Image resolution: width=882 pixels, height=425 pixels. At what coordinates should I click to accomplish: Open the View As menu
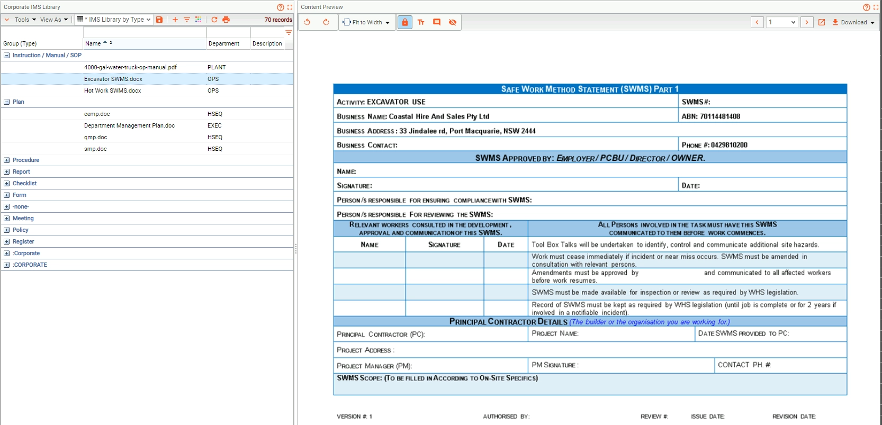(x=54, y=20)
